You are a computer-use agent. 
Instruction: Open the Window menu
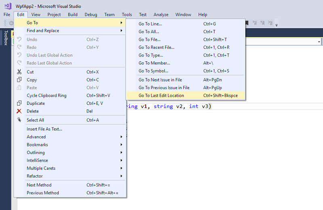tap(183, 15)
